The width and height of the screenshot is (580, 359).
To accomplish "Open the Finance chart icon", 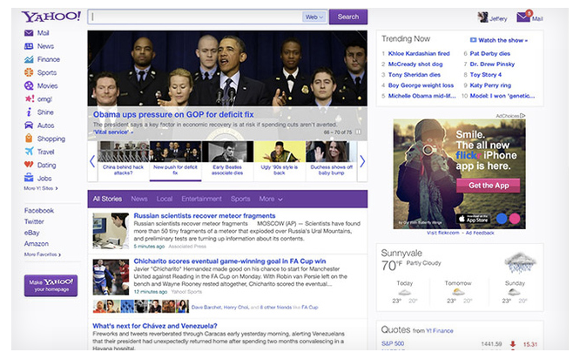I will (29, 59).
